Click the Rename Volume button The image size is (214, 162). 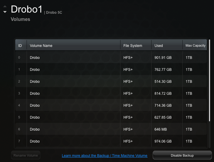tap(26, 155)
